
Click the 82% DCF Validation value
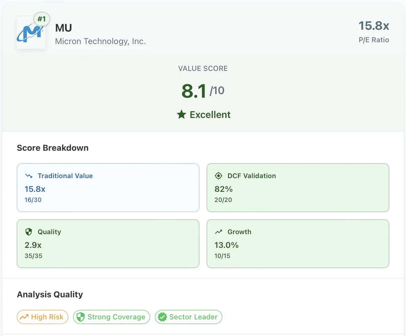click(x=224, y=189)
